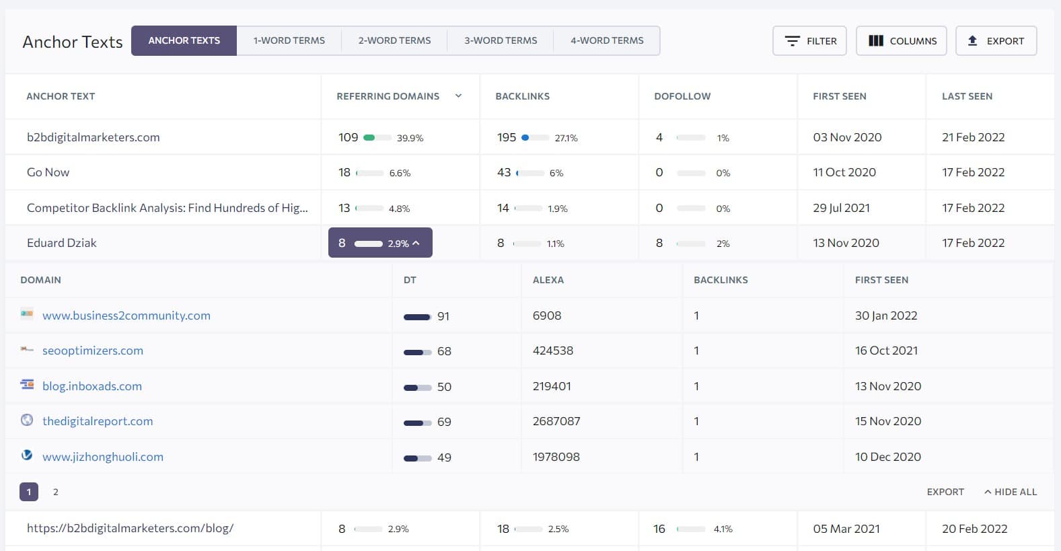Click thedigitalreport.com globe favicon
Viewport: 1061px width, 551px height.
click(27, 420)
